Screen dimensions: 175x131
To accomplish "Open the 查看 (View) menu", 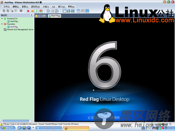I will point(25,7).
